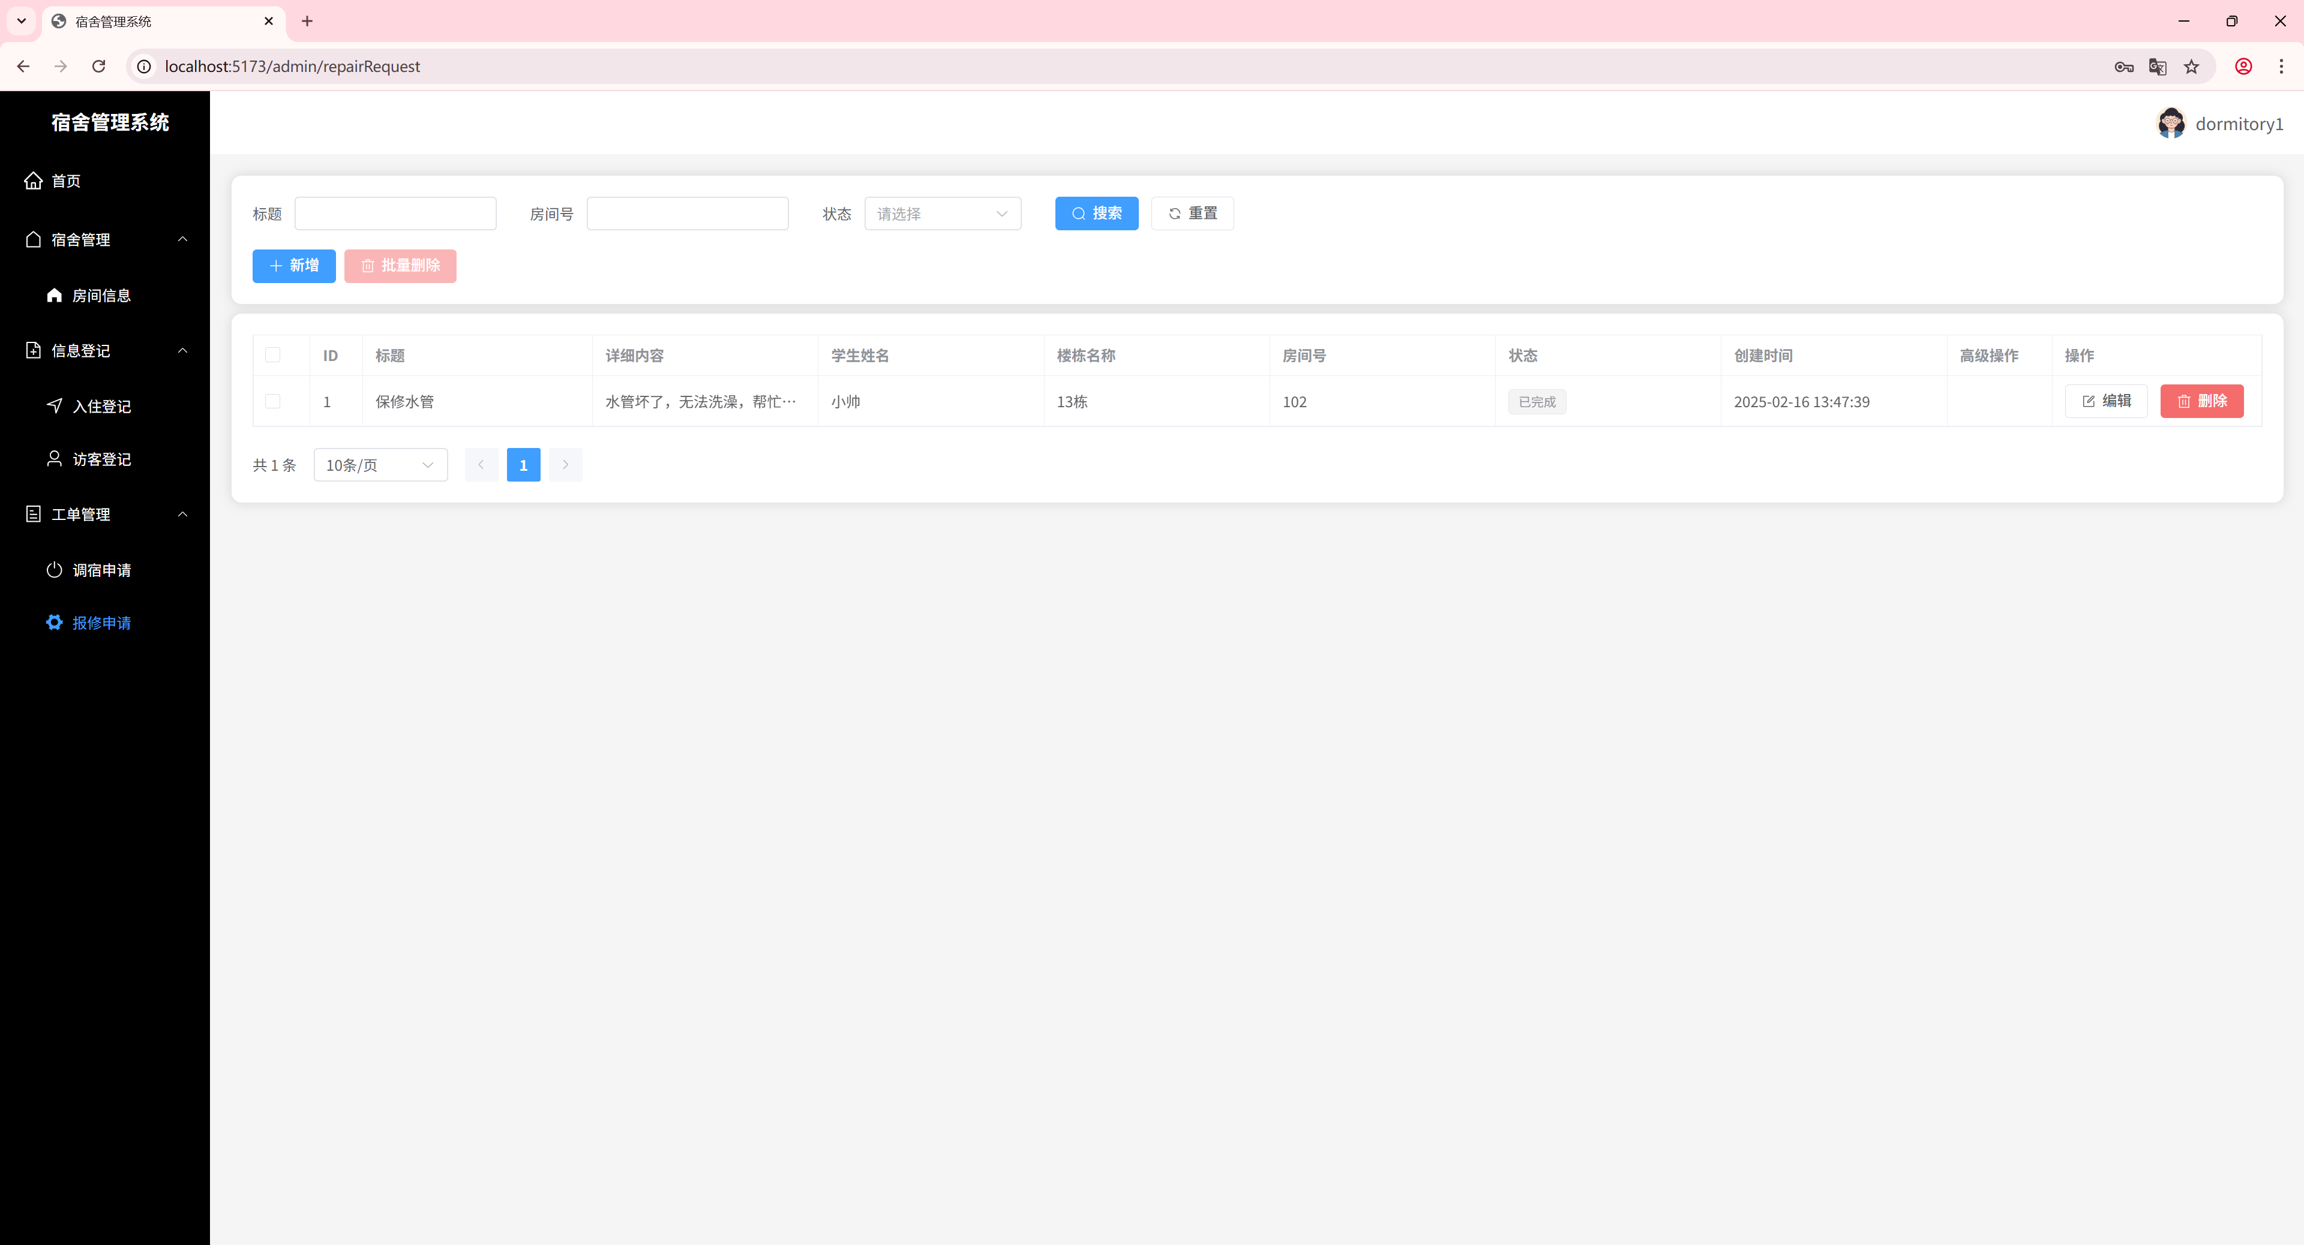Open Chrome's translate page icon
This screenshot has height=1245, width=2304.
click(2158, 66)
